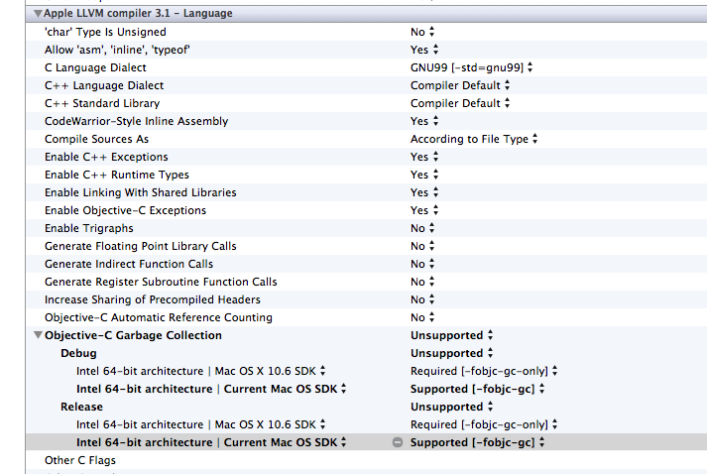Select the C Language Dialect setting
The image size is (707, 474).
pyautogui.click(x=95, y=67)
